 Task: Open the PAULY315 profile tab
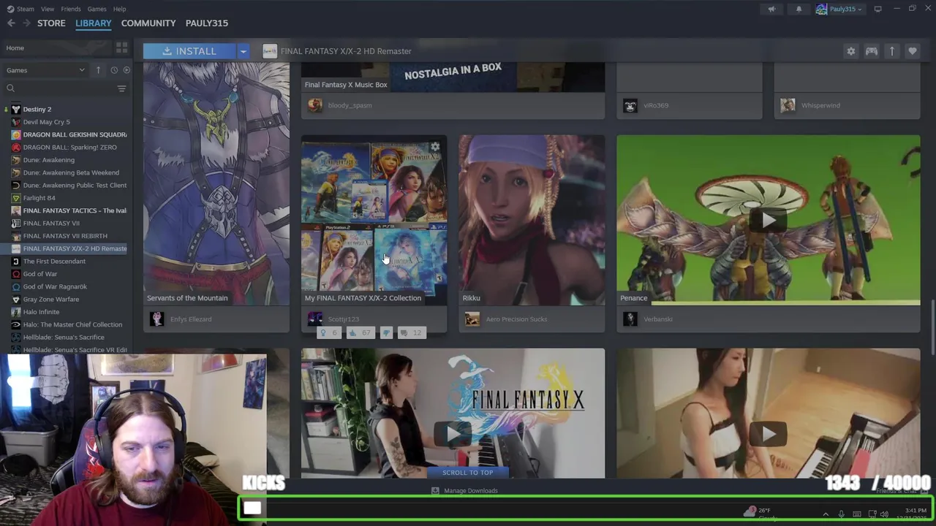point(207,23)
